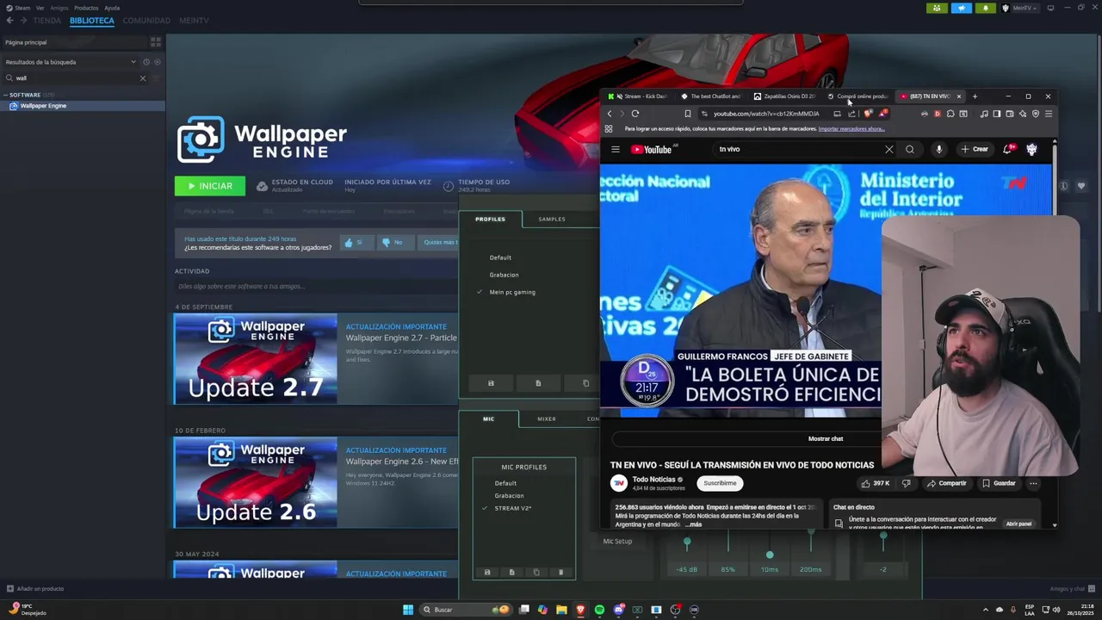Select 'Mein pc gaming' checked profile

[512, 292]
